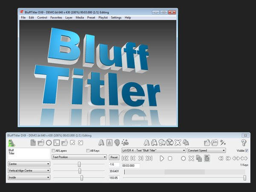Viewport: 256px width, 192px height.
Task: Go to the previous key
Action: coord(133,158)
